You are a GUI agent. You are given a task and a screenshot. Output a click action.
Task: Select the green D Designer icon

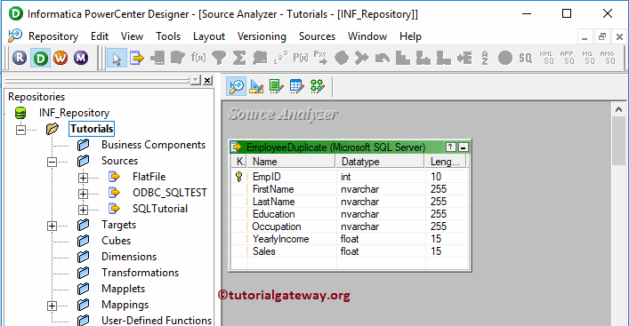(40, 58)
